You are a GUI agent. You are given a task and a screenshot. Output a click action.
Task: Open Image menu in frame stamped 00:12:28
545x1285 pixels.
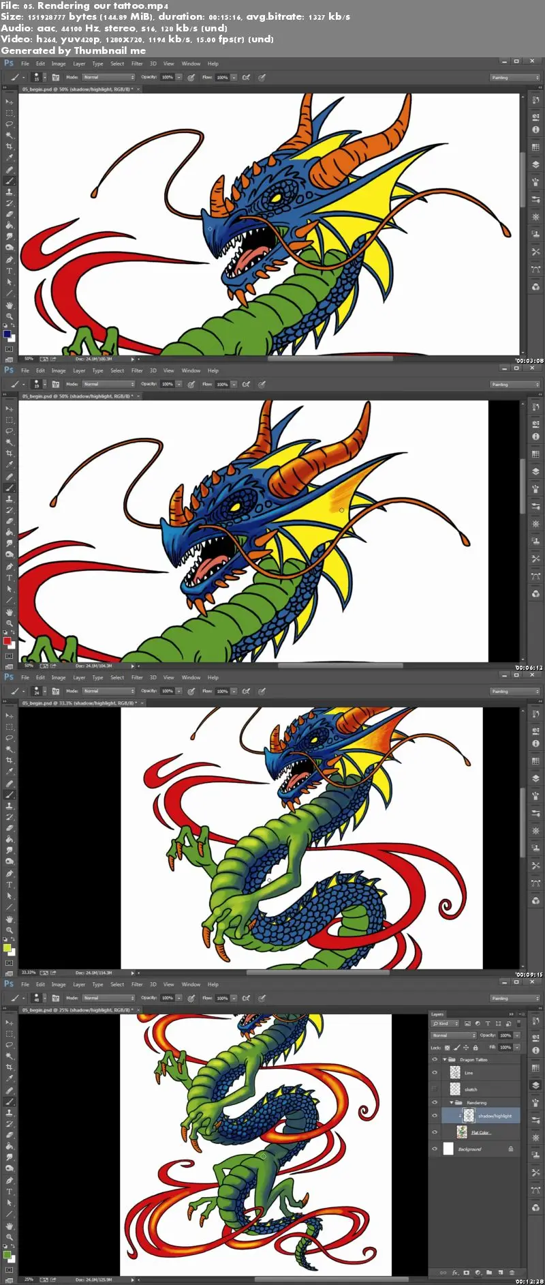point(59,984)
